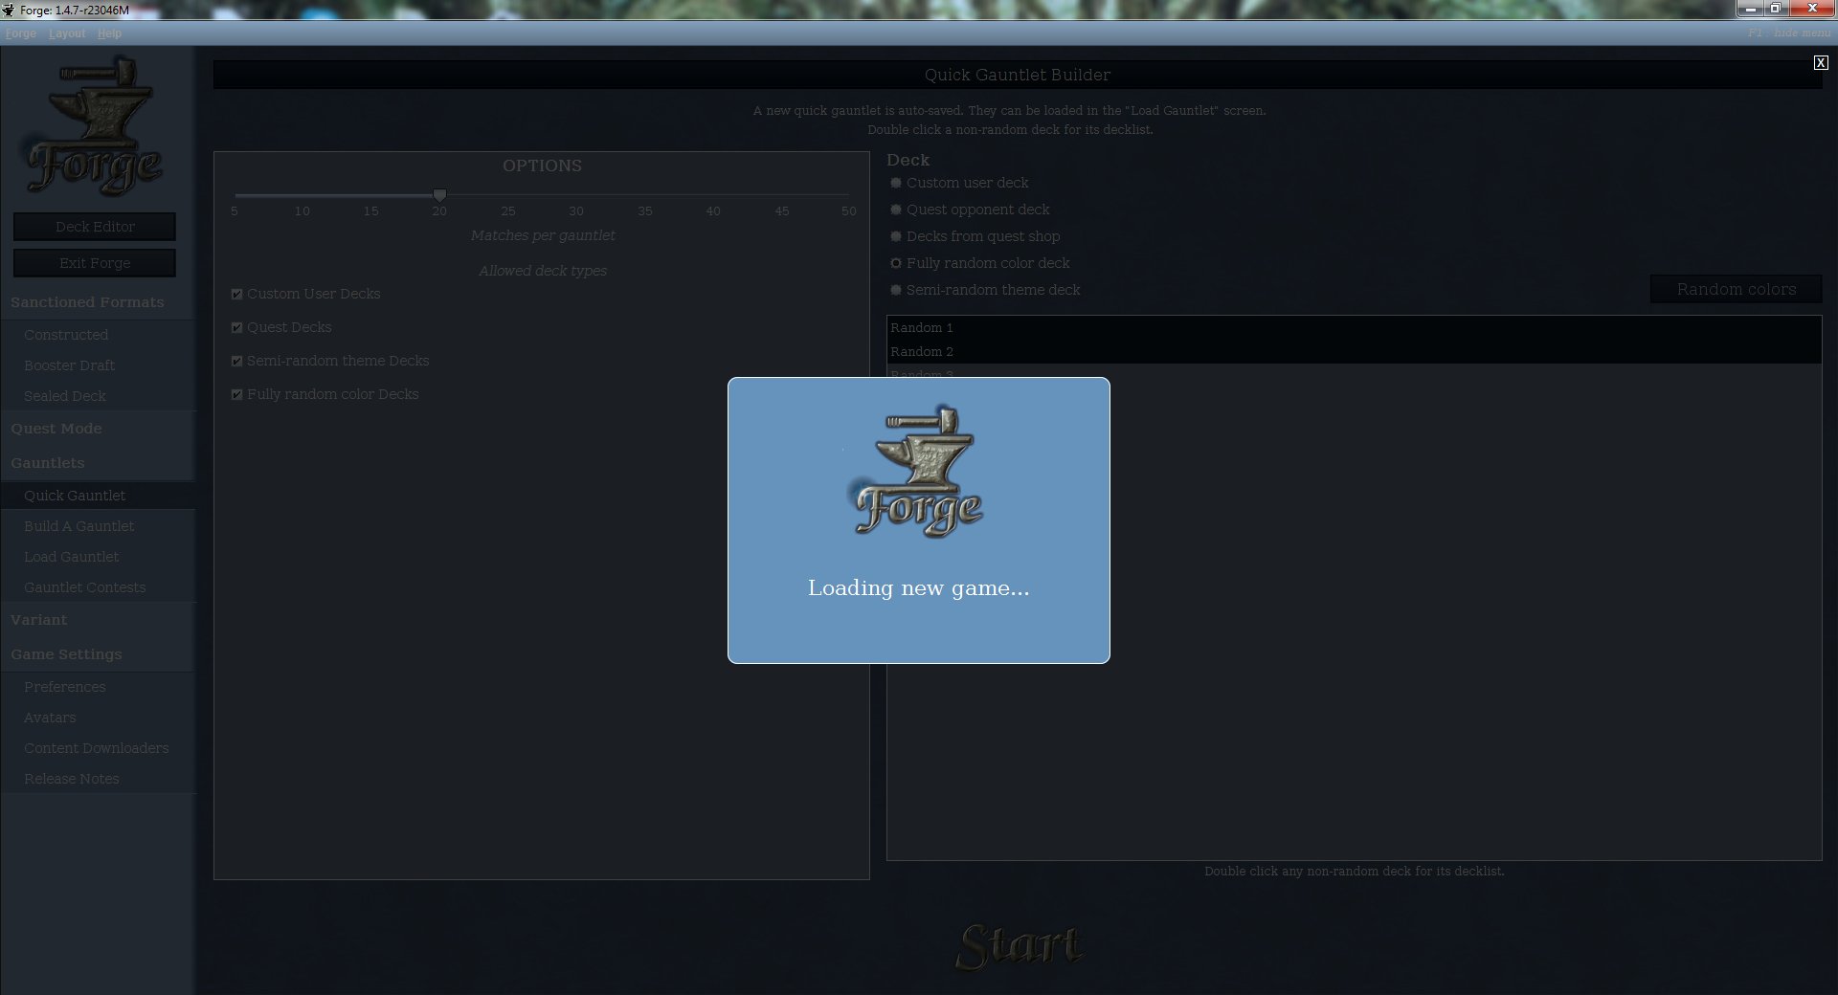Open the Forge menu
The height and width of the screenshot is (995, 1838).
coord(20,33)
